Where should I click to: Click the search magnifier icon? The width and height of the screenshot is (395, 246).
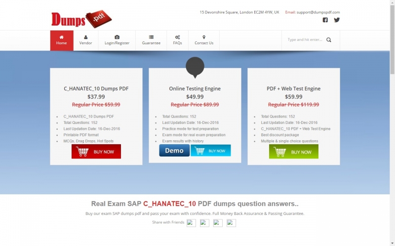[329, 40]
